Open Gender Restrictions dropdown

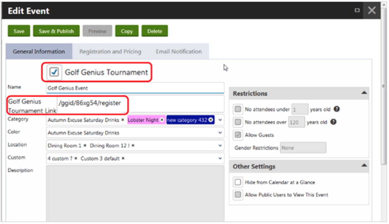point(303,148)
